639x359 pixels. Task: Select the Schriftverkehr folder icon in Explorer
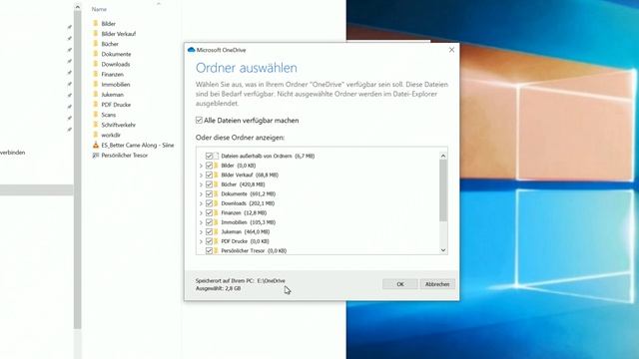[x=96, y=125]
